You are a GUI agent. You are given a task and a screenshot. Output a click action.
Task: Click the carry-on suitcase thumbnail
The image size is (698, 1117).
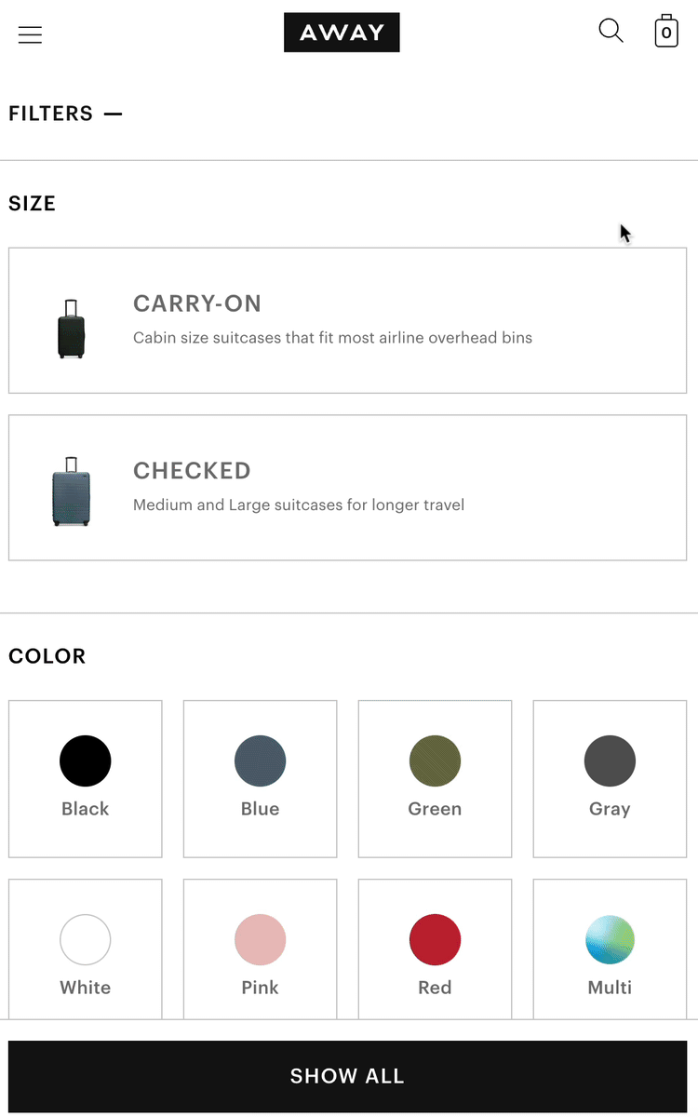point(72,329)
